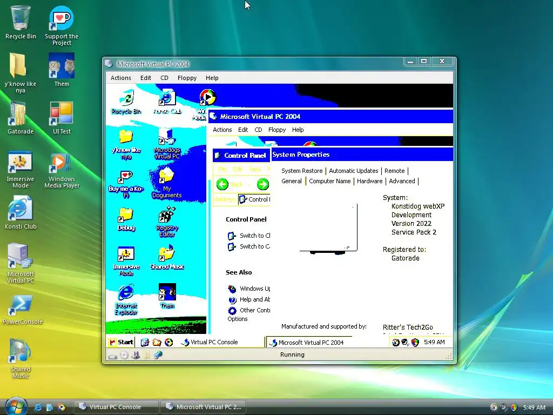Viewport: 553px width, 415px height.
Task: Click the guest Back navigation arrow
Action: [x=222, y=184]
